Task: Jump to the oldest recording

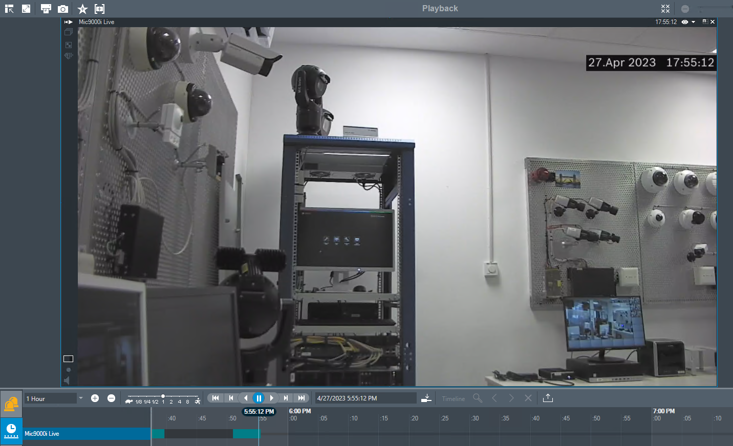Action: tap(215, 398)
